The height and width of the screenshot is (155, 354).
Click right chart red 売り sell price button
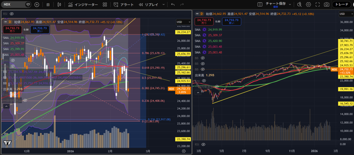[204, 21]
